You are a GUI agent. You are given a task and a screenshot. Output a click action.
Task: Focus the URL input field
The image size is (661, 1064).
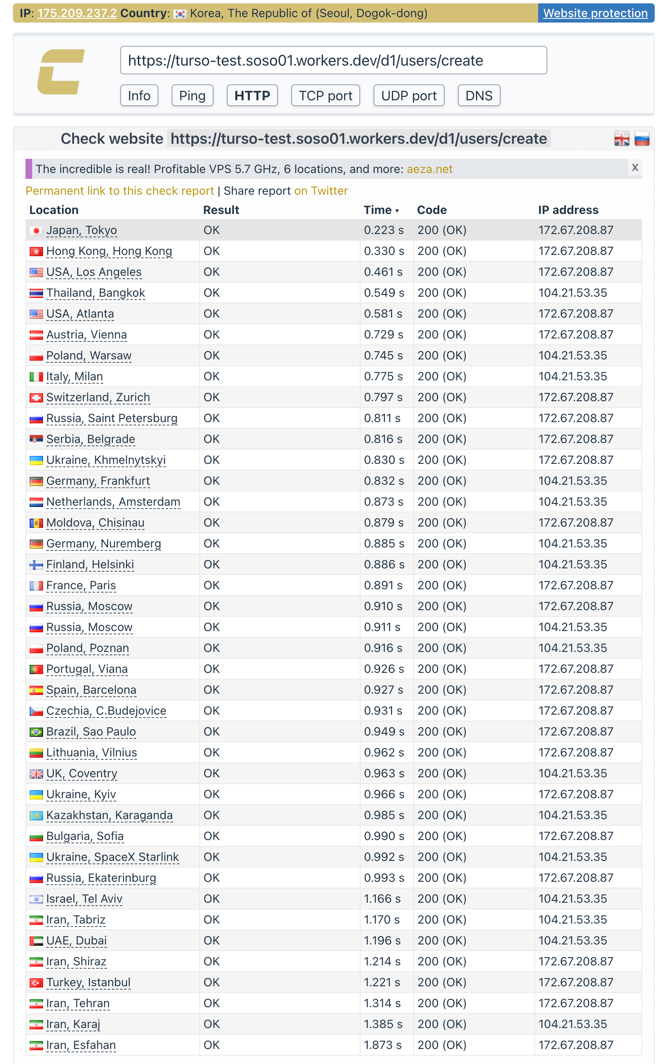[333, 60]
